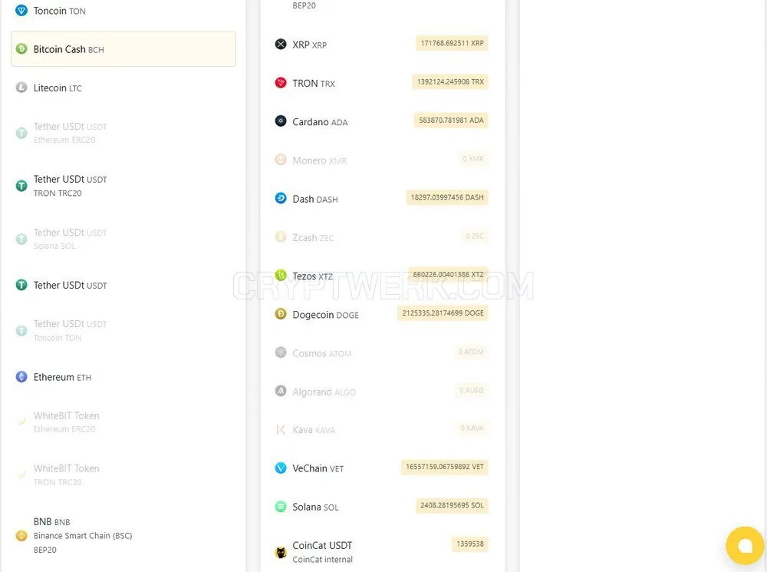Click the faded Zcash ZEC icon
Image resolution: width=767 pixels, height=572 pixels.
tap(281, 237)
